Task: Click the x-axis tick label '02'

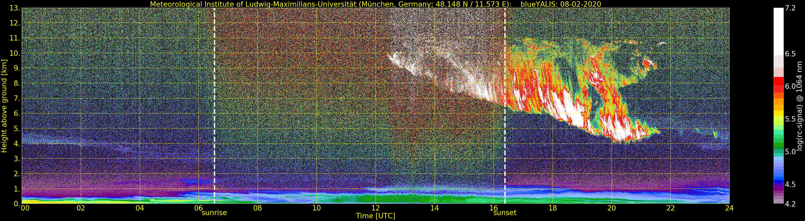Action: 81,208
